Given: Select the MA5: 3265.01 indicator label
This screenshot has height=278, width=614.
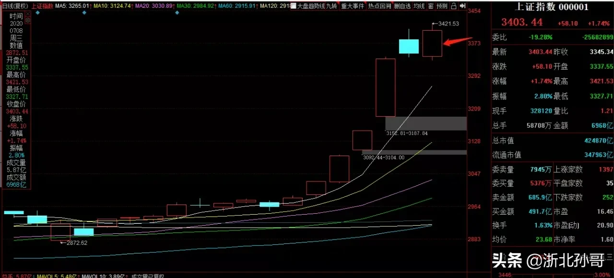Looking at the screenshot, I should (x=72, y=6).
